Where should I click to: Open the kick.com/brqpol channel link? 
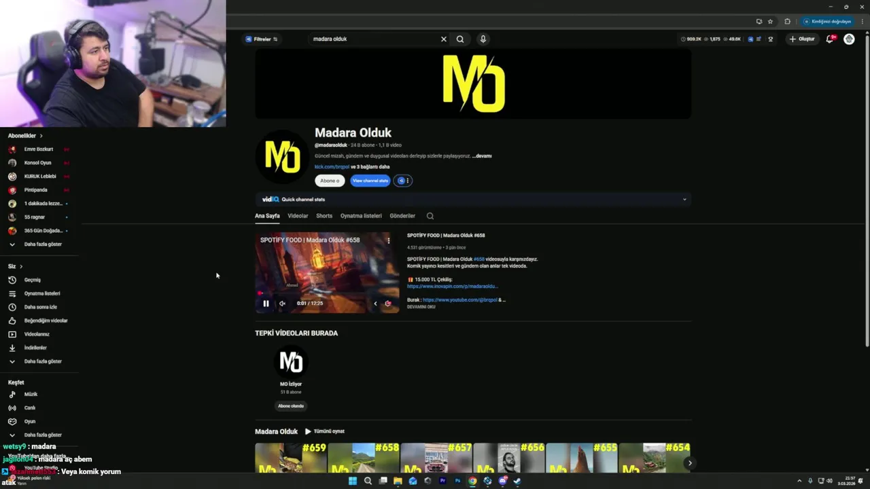[332, 167]
